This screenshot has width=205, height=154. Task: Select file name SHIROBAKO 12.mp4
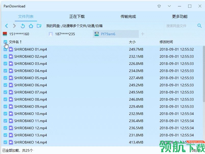(31, 128)
